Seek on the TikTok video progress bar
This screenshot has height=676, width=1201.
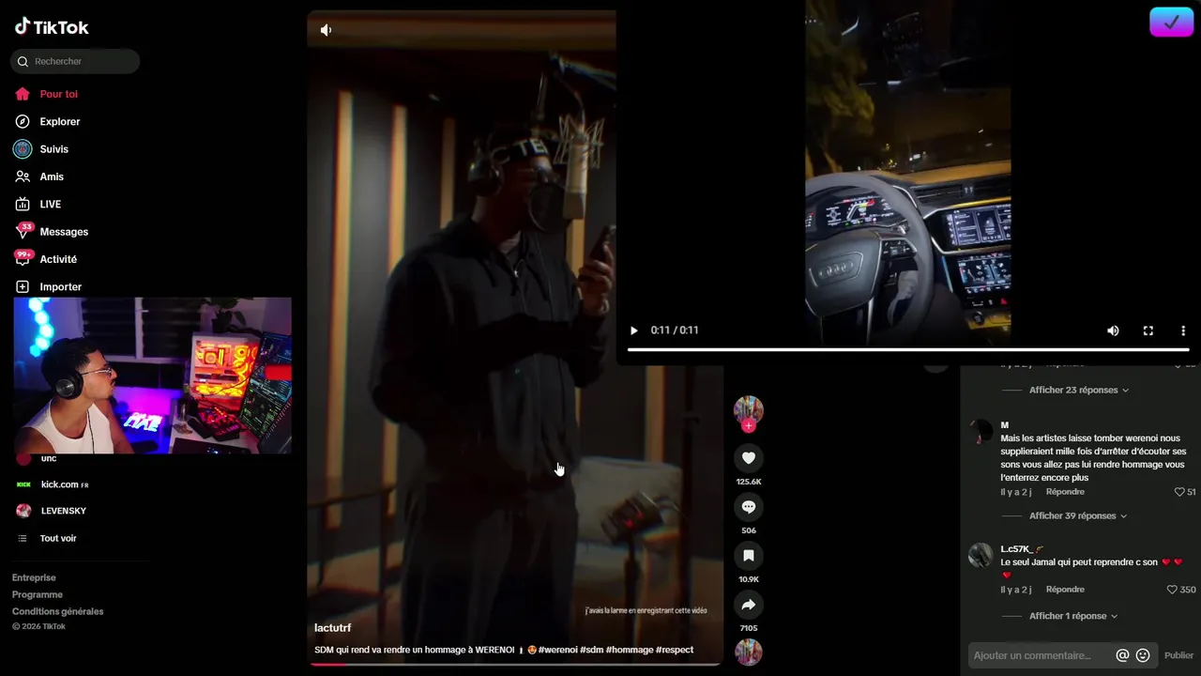click(x=515, y=664)
